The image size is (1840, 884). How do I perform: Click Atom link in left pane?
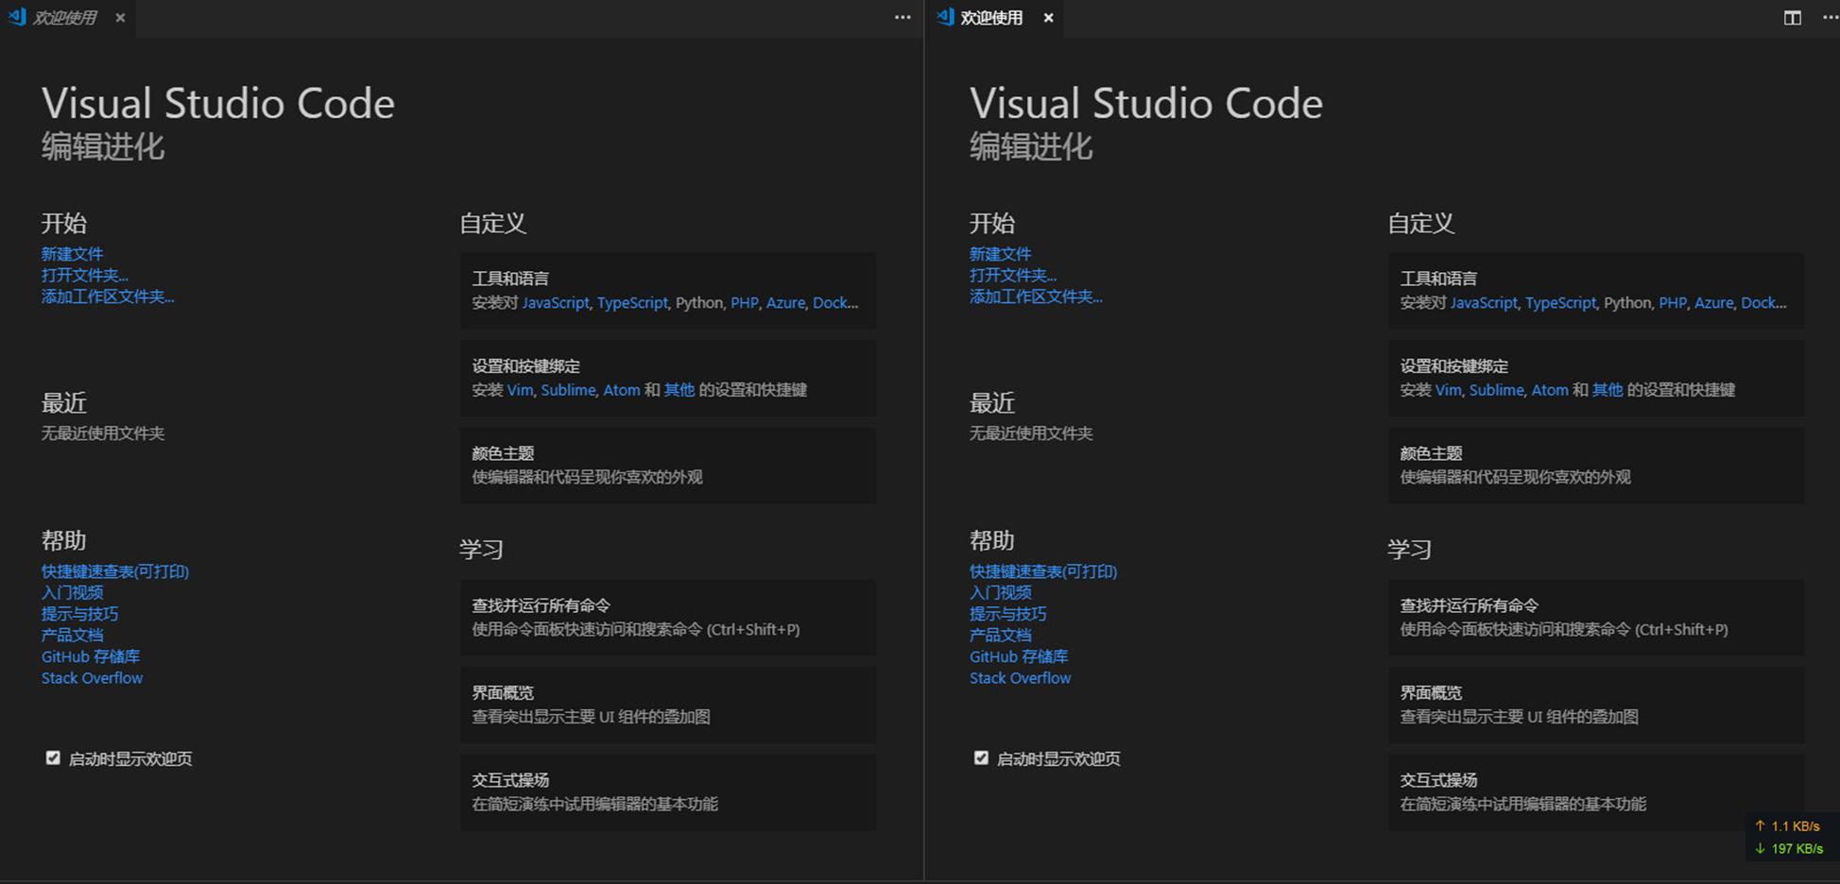coord(621,390)
